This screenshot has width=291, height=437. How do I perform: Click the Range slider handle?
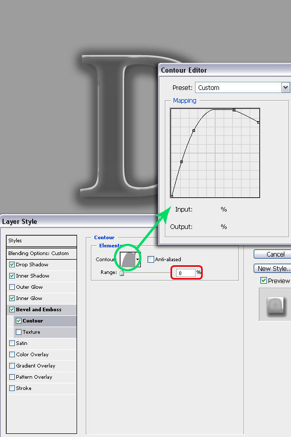coord(122,273)
